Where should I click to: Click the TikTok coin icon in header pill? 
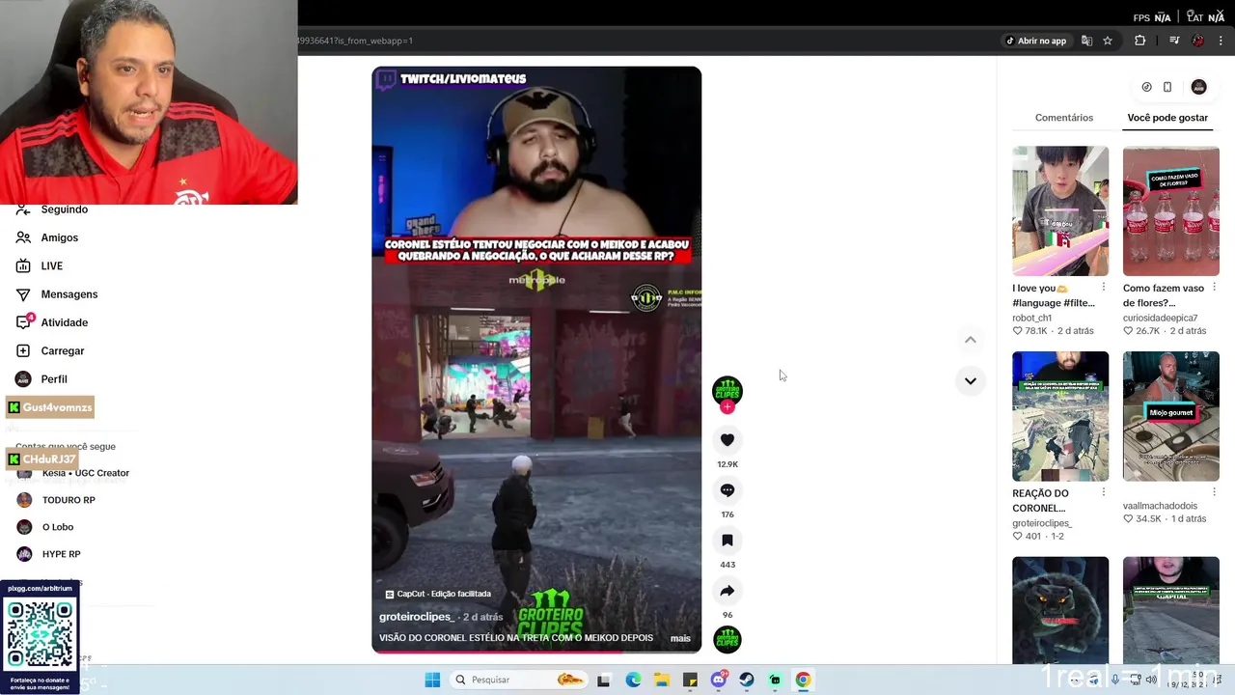coord(1146,87)
